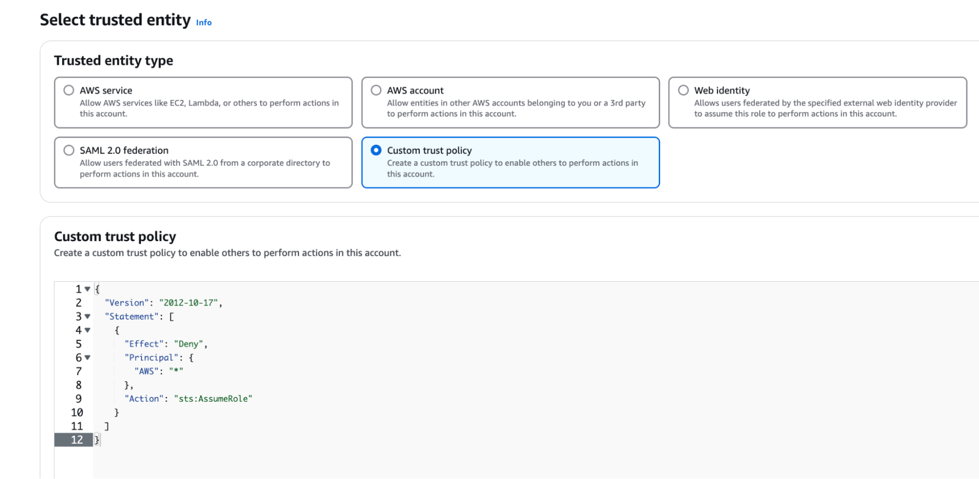979x479 pixels.
Task: Click the "Principal" key on line 6
Action: click(151, 358)
